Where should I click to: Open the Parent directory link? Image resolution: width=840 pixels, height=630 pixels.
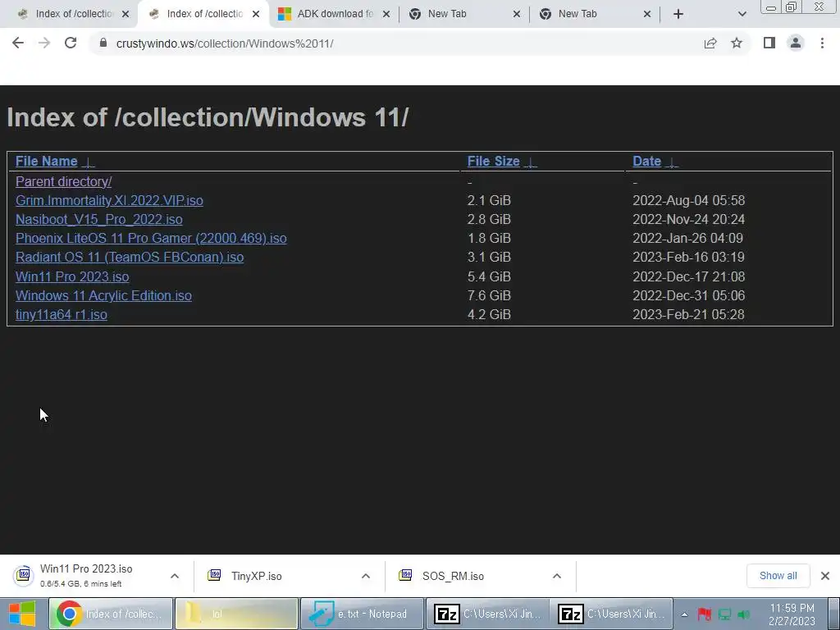click(63, 181)
